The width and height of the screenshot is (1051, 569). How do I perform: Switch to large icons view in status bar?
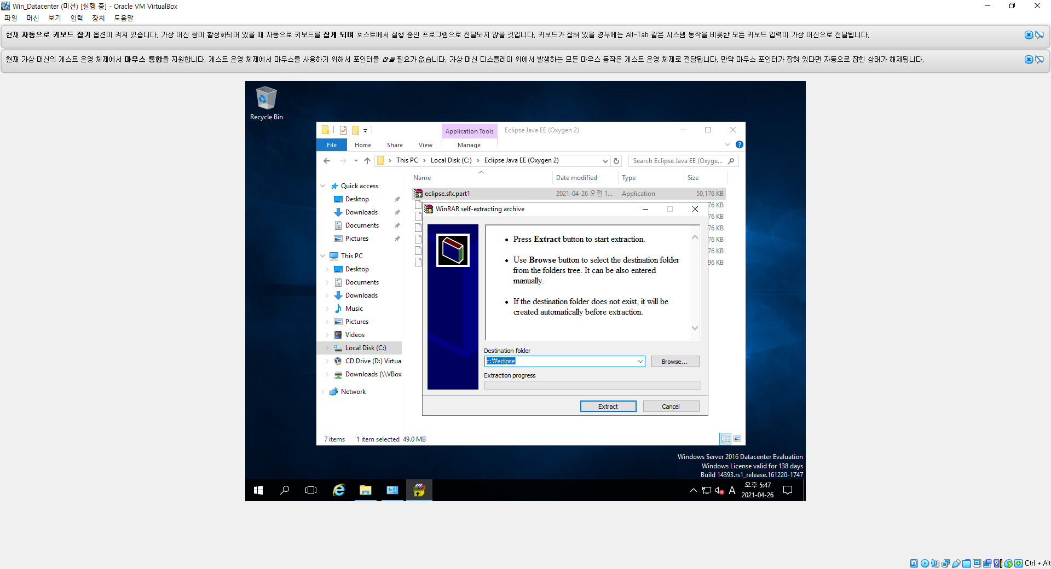tap(737, 439)
